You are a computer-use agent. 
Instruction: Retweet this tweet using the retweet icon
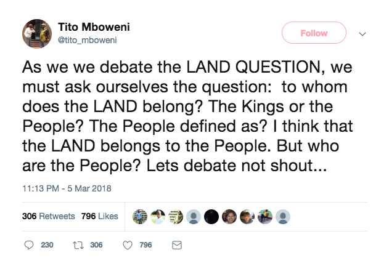coord(77,245)
